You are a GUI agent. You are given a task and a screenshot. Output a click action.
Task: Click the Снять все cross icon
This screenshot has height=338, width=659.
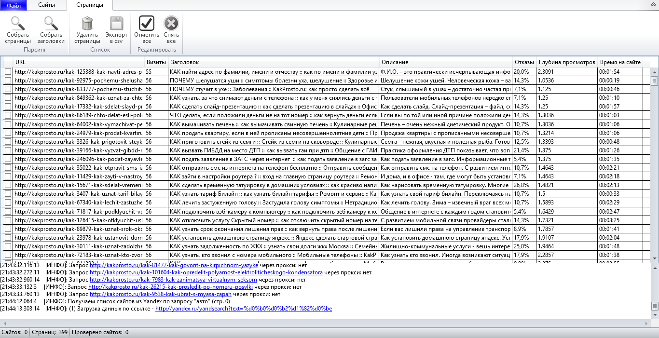click(171, 23)
